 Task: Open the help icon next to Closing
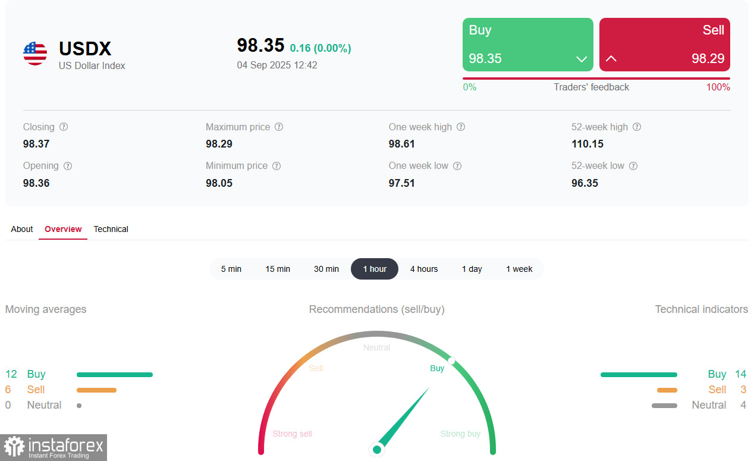coord(64,127)
